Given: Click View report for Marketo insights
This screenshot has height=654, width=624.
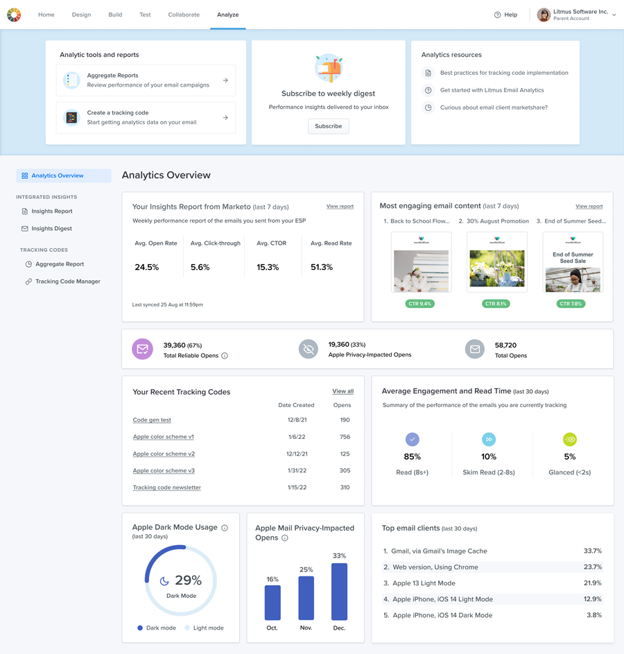Looking at the screenshot, I should tap(340, 206).
